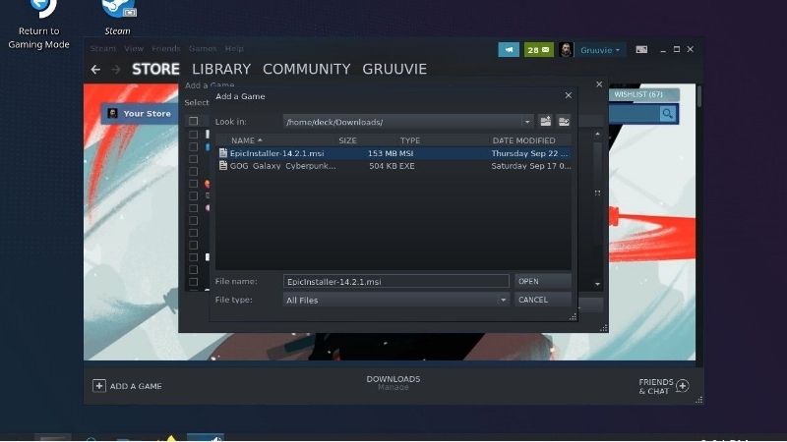Click the plus icon beside Add a Game
The height and width of the screenshot is (442, 787).
point(99,386)
